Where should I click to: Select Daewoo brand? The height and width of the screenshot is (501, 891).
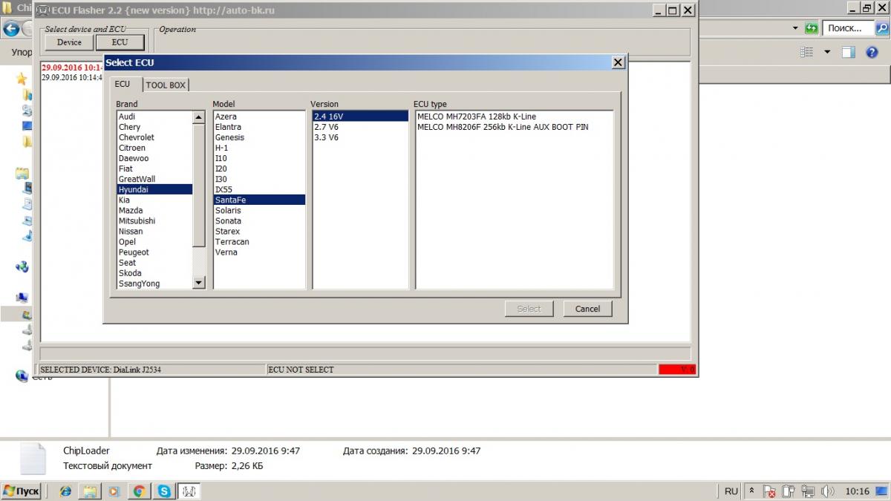(154, 158)
